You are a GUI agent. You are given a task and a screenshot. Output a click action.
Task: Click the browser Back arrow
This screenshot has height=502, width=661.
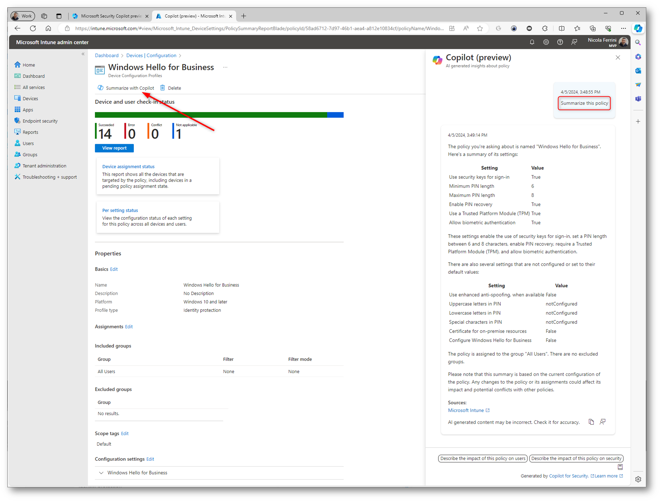18,28
